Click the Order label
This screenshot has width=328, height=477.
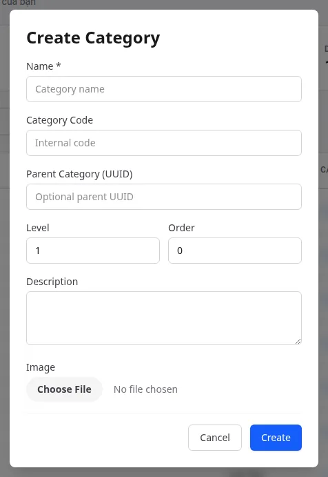181,228
